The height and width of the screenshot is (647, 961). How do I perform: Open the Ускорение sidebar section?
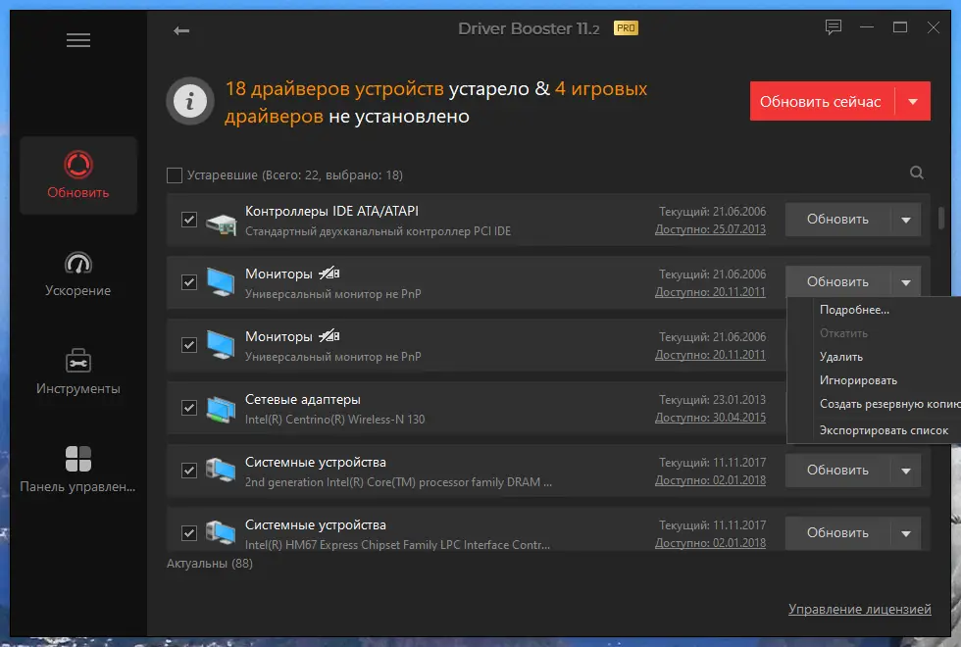[78, 274]
